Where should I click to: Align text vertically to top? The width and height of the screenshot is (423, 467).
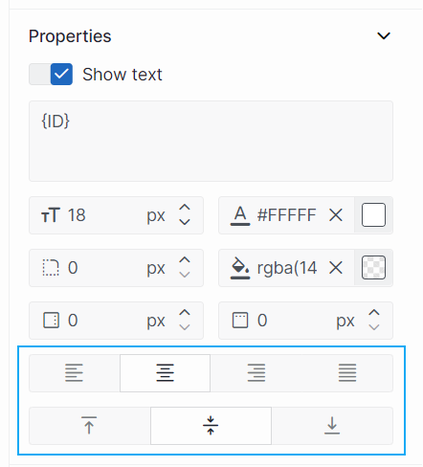click(x=89, y=426)
